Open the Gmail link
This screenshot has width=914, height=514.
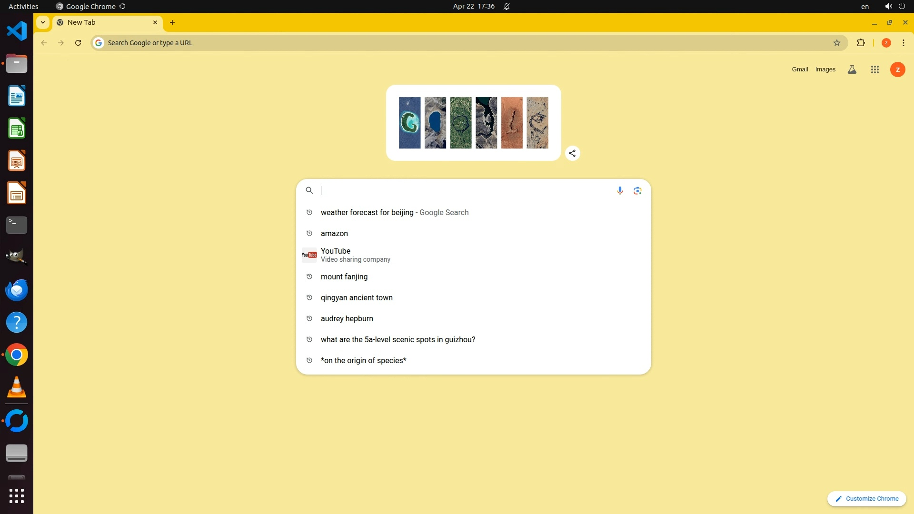point(800,69)
